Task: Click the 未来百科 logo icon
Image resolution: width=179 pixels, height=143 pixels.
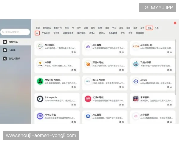Action: pyautogui.click(x=136, y=99)
